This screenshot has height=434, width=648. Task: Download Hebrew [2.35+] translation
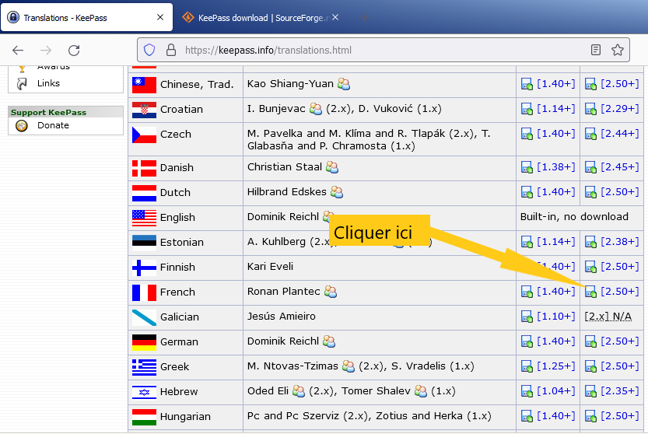(619, 390)
